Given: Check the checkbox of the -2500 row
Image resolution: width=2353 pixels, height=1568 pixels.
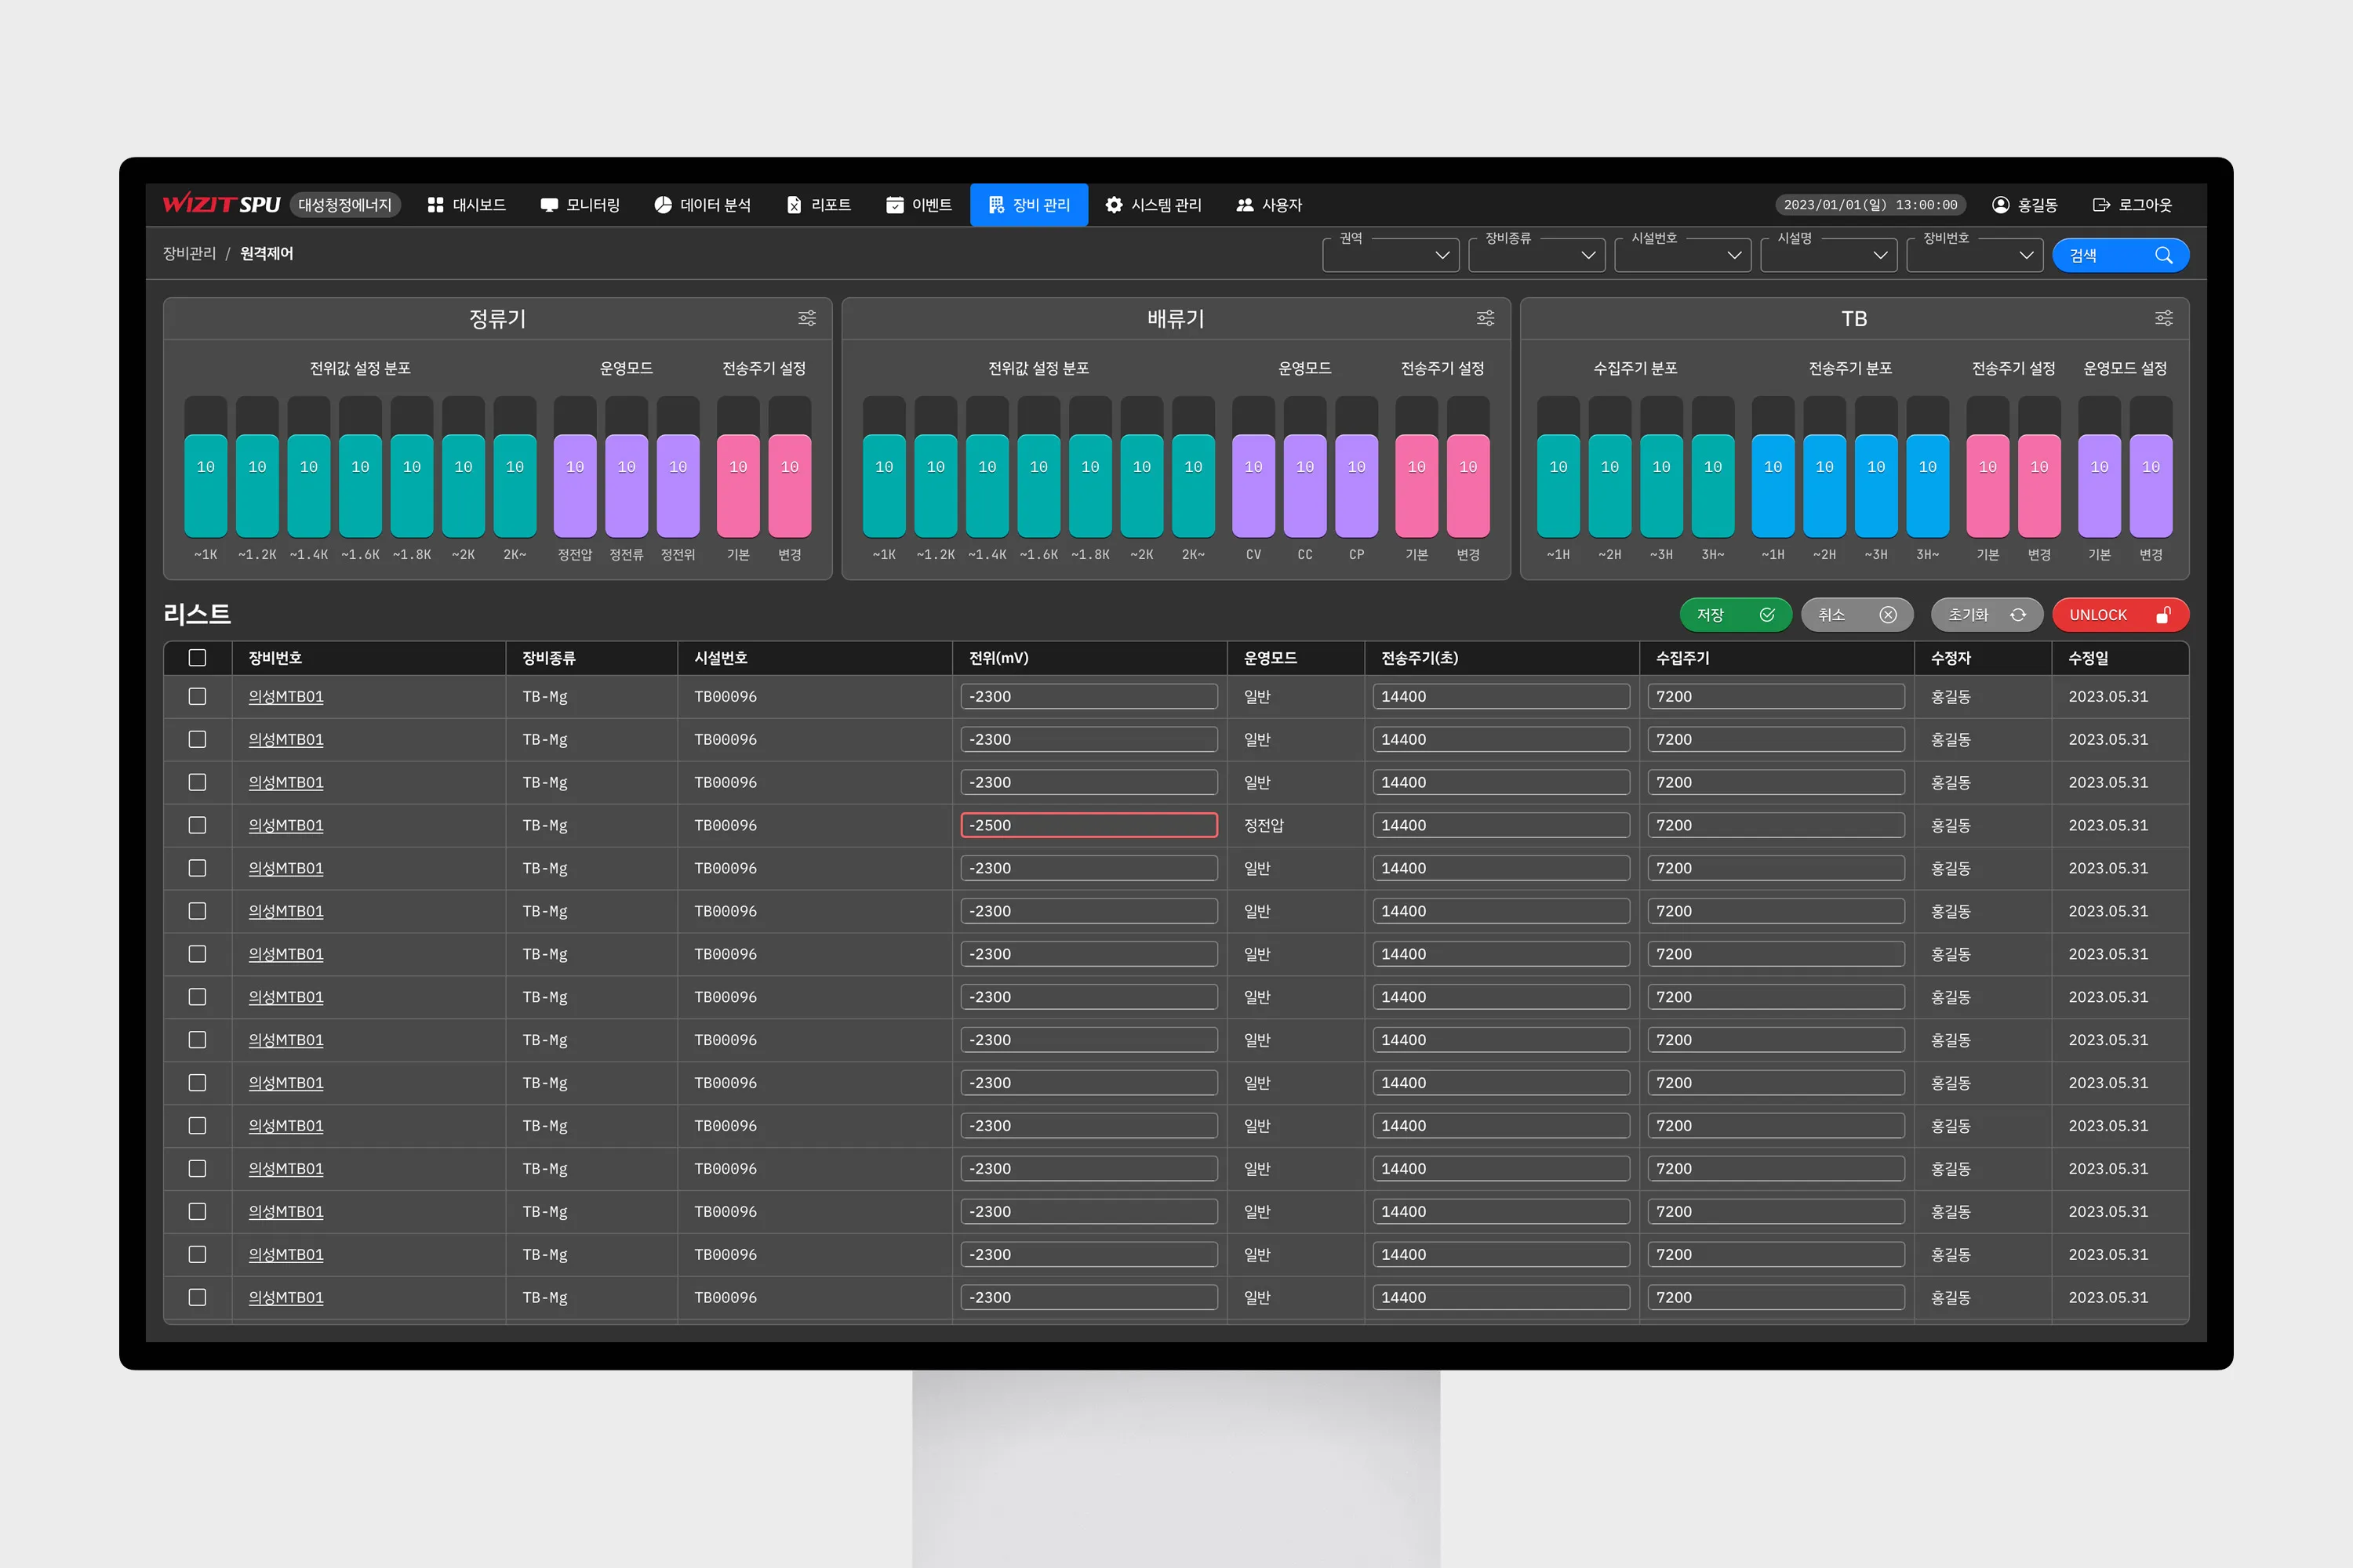Looking at the screenshot, I should tap(197, 826).
